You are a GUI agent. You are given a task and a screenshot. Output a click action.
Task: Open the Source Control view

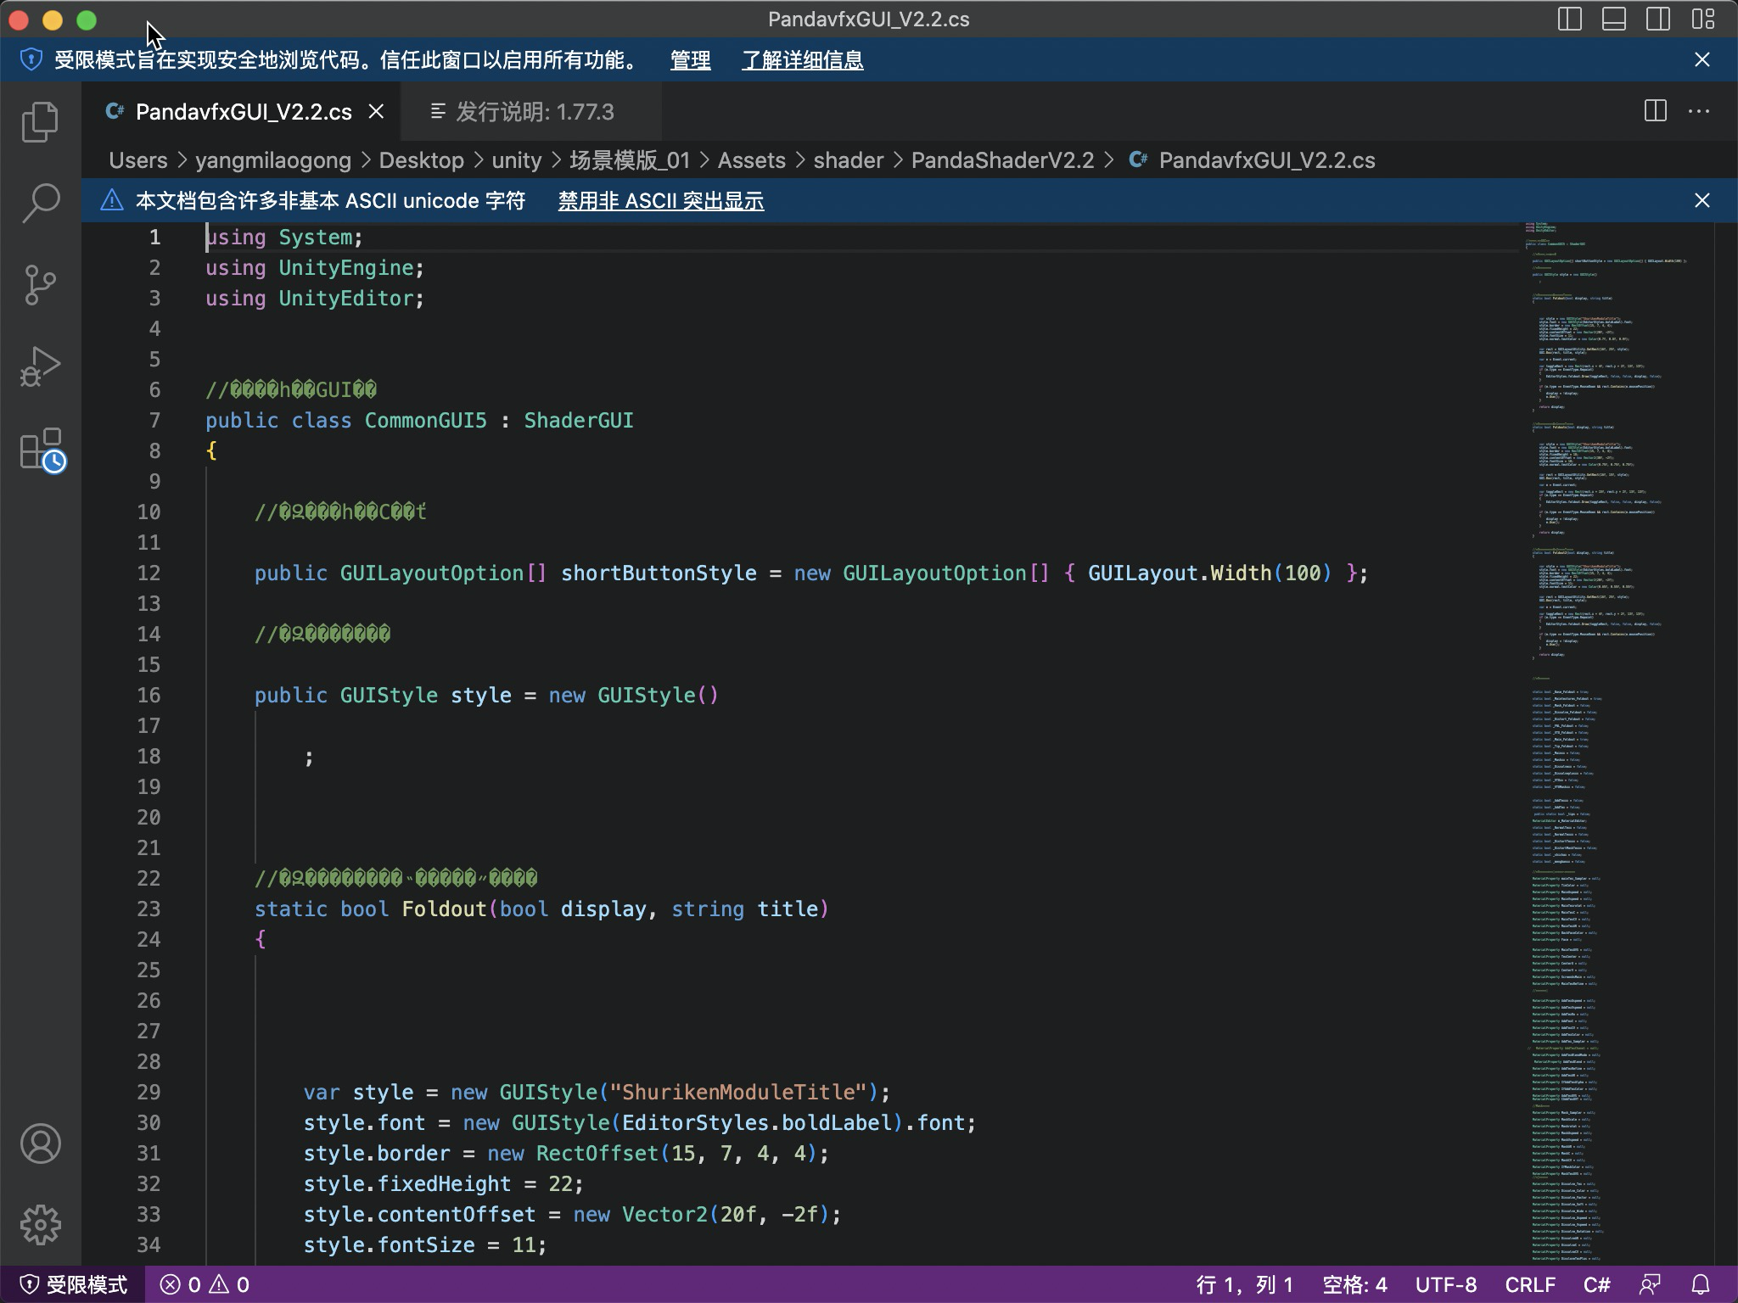(40, 285)
